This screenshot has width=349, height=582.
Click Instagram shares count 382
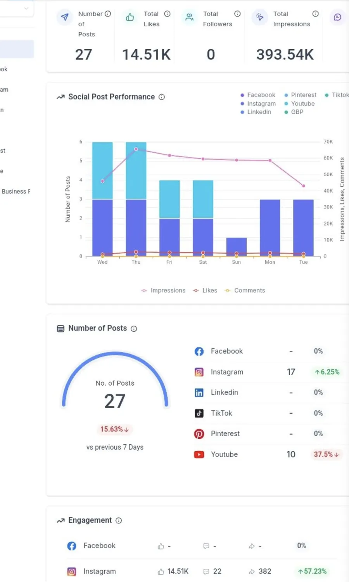[265, 572]
